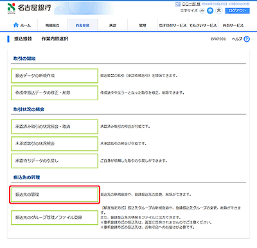
Task: Click the Nagoya Bank logo
Action: click(29, 8)
